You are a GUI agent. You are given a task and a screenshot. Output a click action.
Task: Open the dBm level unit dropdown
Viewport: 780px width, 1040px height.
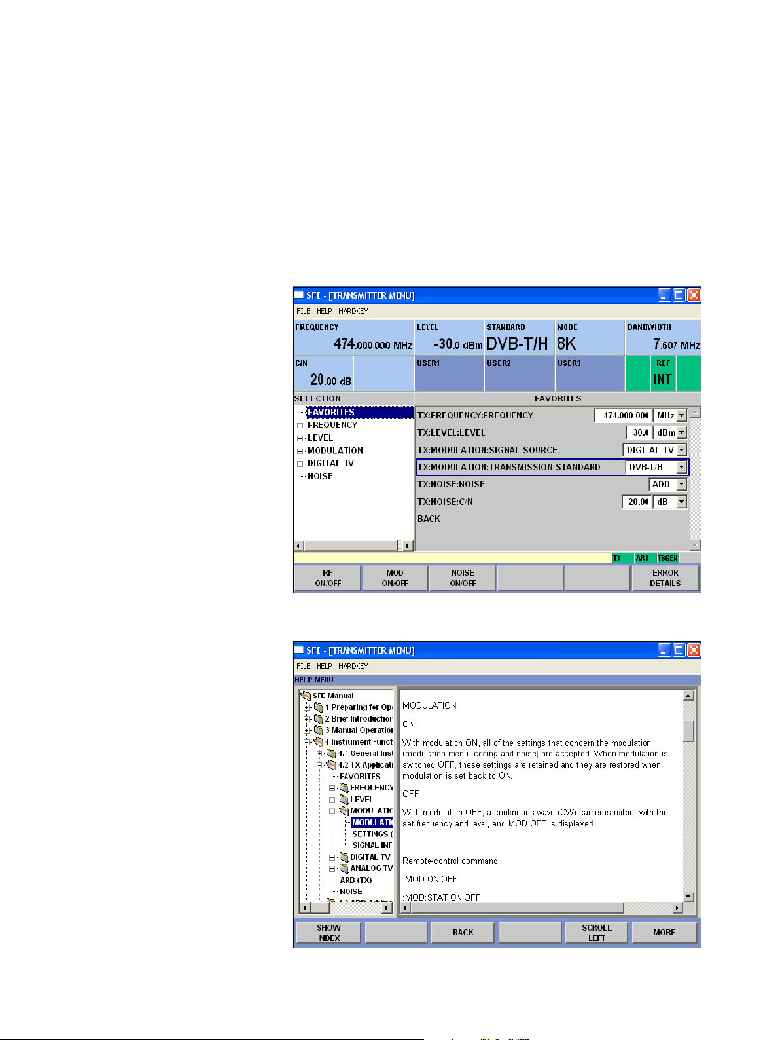(x=682, y=432)
